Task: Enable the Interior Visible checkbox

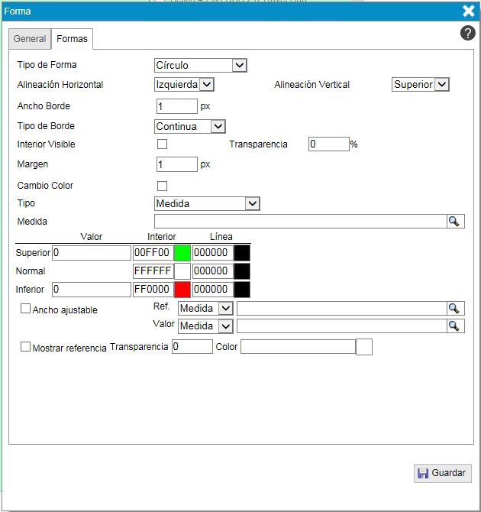Action: 162,144
